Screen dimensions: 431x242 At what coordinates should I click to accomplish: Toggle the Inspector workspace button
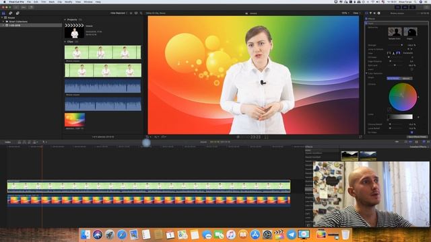click(412, 7)
